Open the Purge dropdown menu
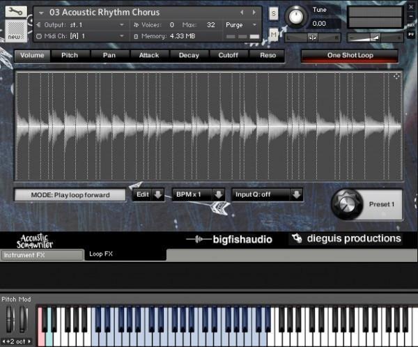The image size is (418, 347). tap(241, 25)
